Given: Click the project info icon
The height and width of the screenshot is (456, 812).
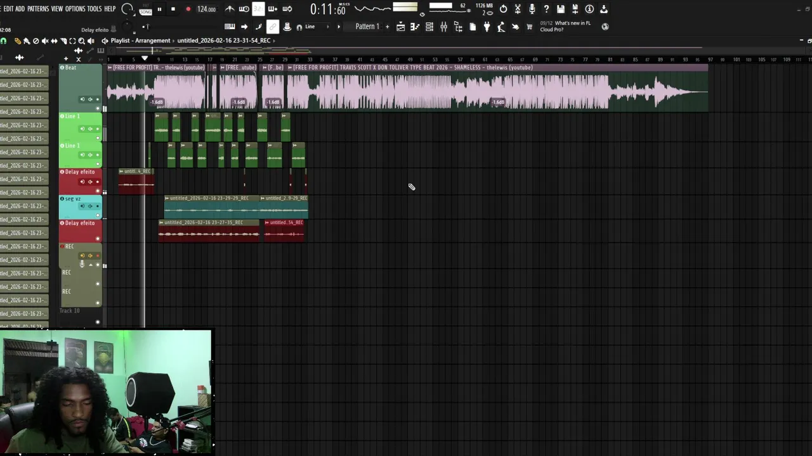Looking at the screenshot, I should tap(589, 9).
